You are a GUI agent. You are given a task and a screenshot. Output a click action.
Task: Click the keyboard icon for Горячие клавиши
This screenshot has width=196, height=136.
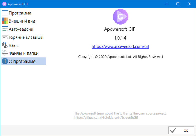[x=5, y=37]
